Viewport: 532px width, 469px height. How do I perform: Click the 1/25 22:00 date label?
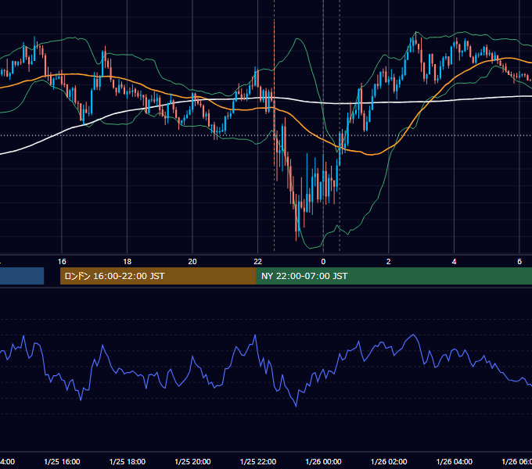click(258, 461)
